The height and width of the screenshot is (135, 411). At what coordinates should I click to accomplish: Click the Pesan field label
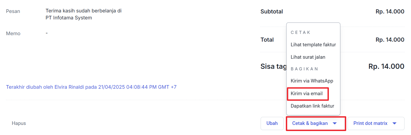coord(13,11)
